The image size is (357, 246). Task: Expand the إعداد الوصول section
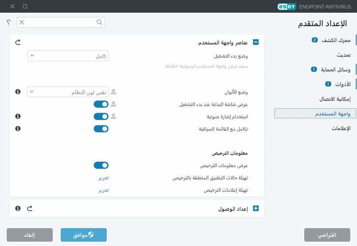tap(256, 208)
